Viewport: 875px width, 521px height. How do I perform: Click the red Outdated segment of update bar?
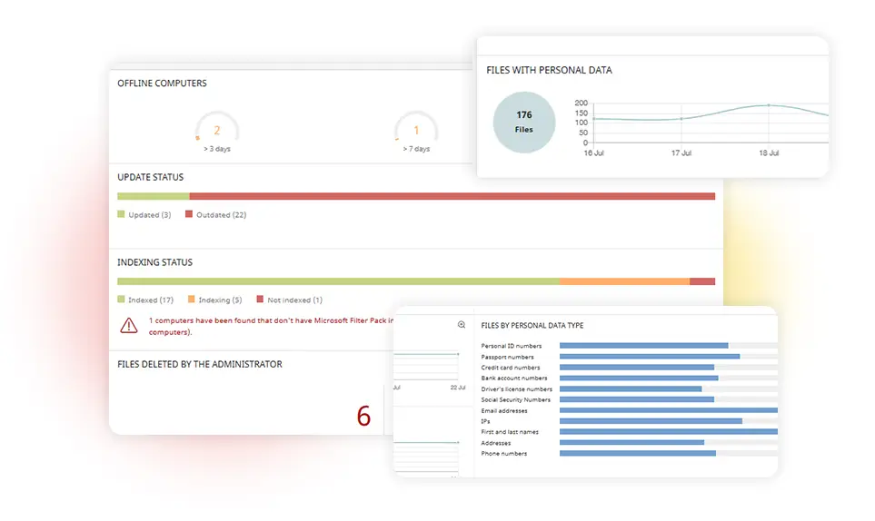pyautogui.click(x=452, y=196)
